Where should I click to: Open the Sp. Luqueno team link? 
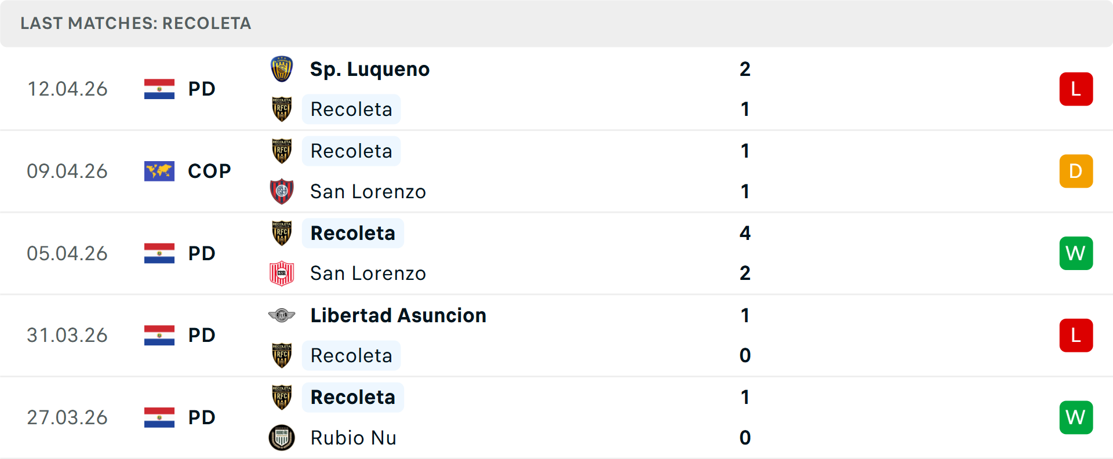coord(370,69)
